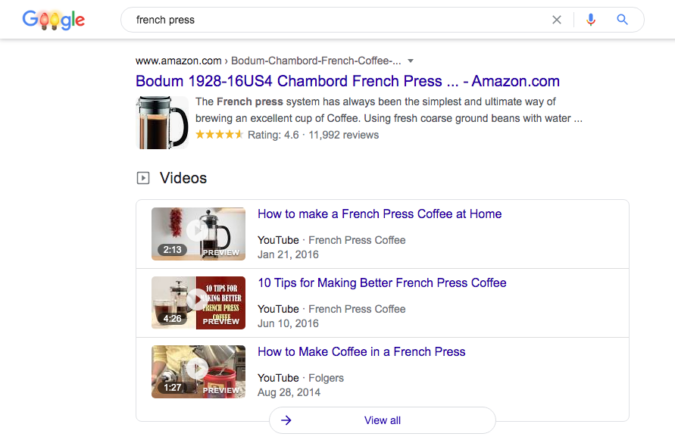Viewport: 675px width, 443px height.
Task: Click the Videos section heading
Action: (183, 178)
